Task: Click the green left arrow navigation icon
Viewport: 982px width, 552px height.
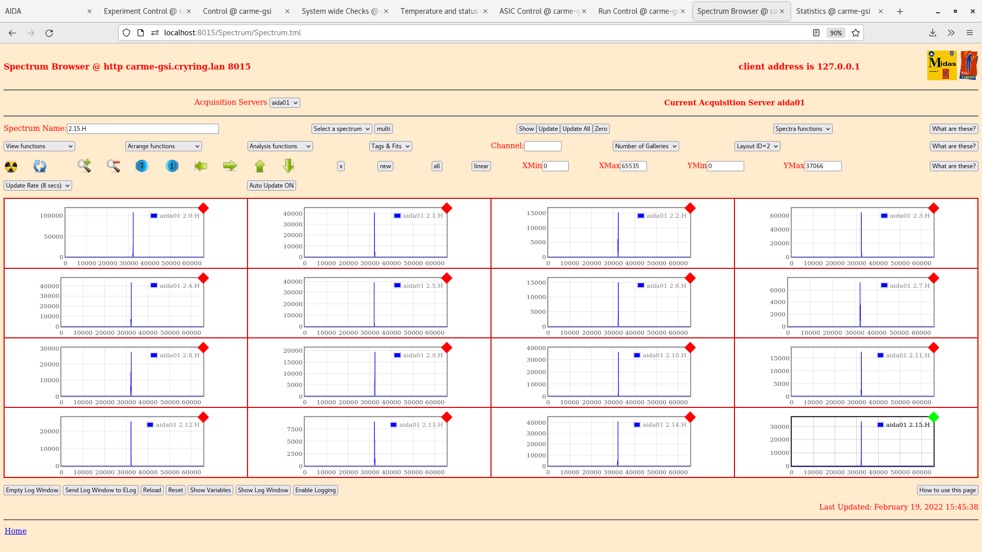Action: point(201,166)
